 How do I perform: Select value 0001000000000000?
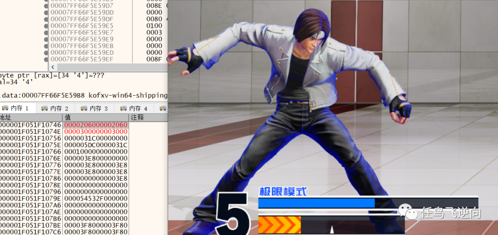(x=96, y=152)
